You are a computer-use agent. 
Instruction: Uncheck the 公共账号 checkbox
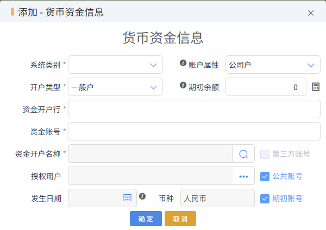(x=265, y=177)
